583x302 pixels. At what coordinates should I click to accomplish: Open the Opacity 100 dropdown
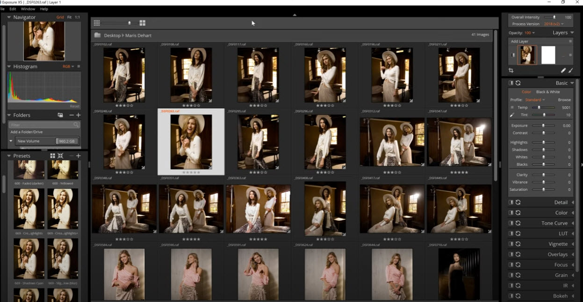click(x=530, y=33)
